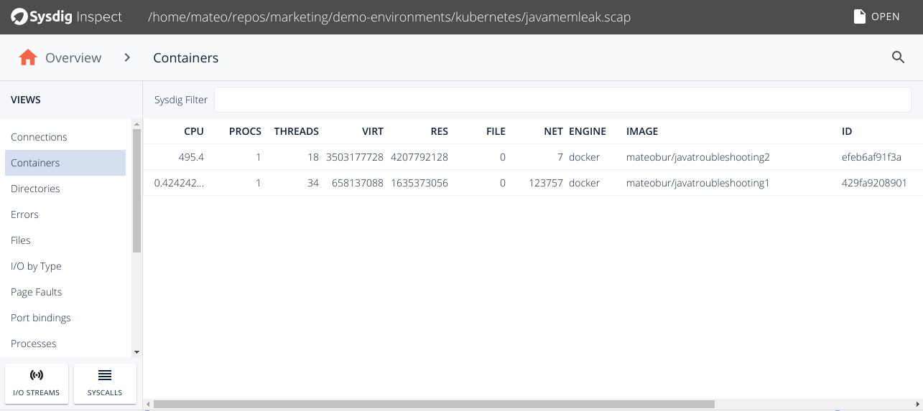Click the sidebar scroll up arrow
923x411 pixels.
136,124
